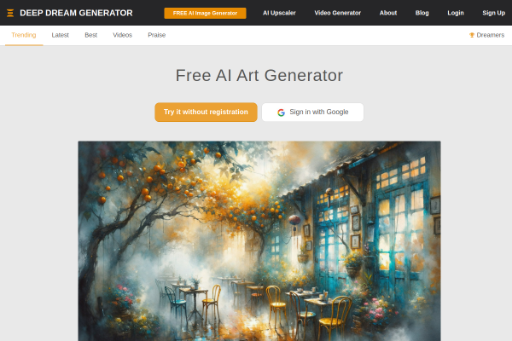This screenshot has height=341, width=512.
Task: Go to AI Upscaler page
Action: [x=279, y=13]
